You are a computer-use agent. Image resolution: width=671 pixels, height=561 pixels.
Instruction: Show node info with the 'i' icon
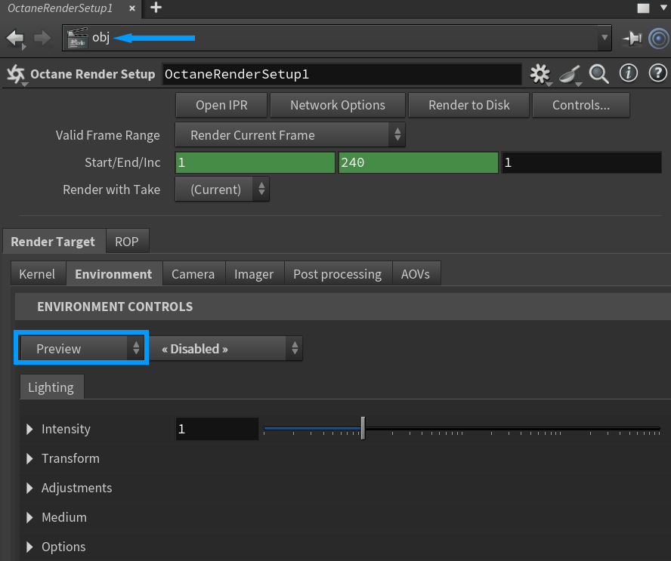(628, 73)
